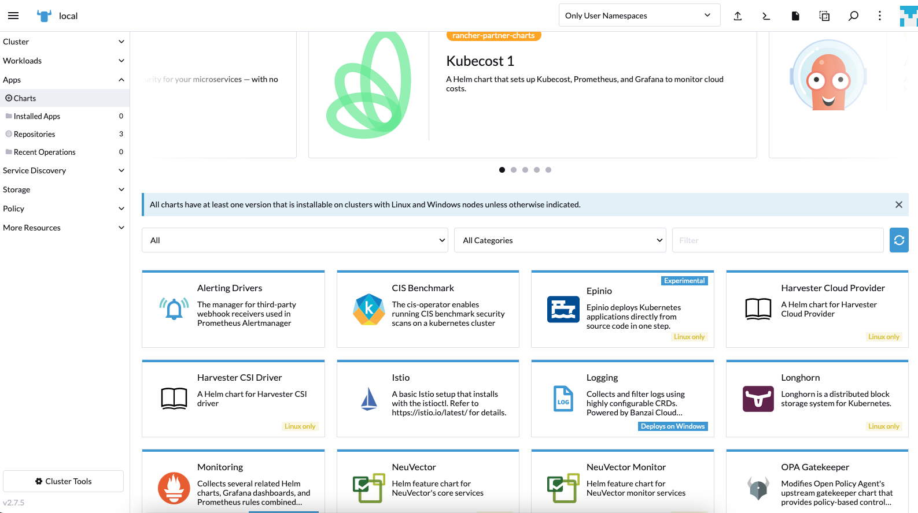Click the Epinio Experimental badge

pos(684,281)
